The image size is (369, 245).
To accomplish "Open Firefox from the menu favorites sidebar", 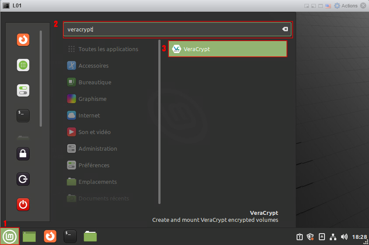I will (x=23, y=40).
